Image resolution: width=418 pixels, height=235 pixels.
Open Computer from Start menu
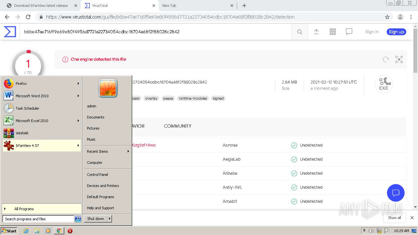point(95,163)
